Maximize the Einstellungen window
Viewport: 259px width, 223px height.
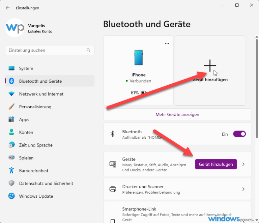(x=237, y=5)
